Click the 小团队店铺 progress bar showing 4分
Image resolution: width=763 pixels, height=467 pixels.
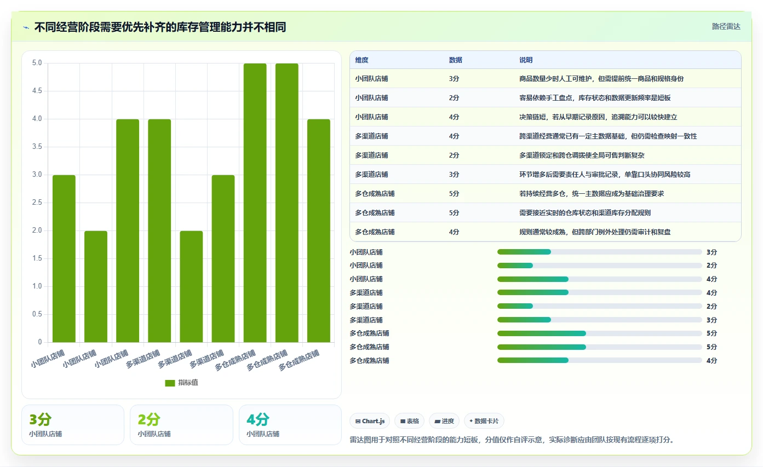tap(600, 279)
